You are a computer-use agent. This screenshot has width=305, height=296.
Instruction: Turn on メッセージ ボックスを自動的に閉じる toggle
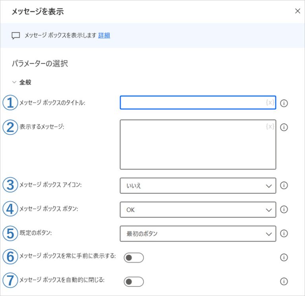133,282
